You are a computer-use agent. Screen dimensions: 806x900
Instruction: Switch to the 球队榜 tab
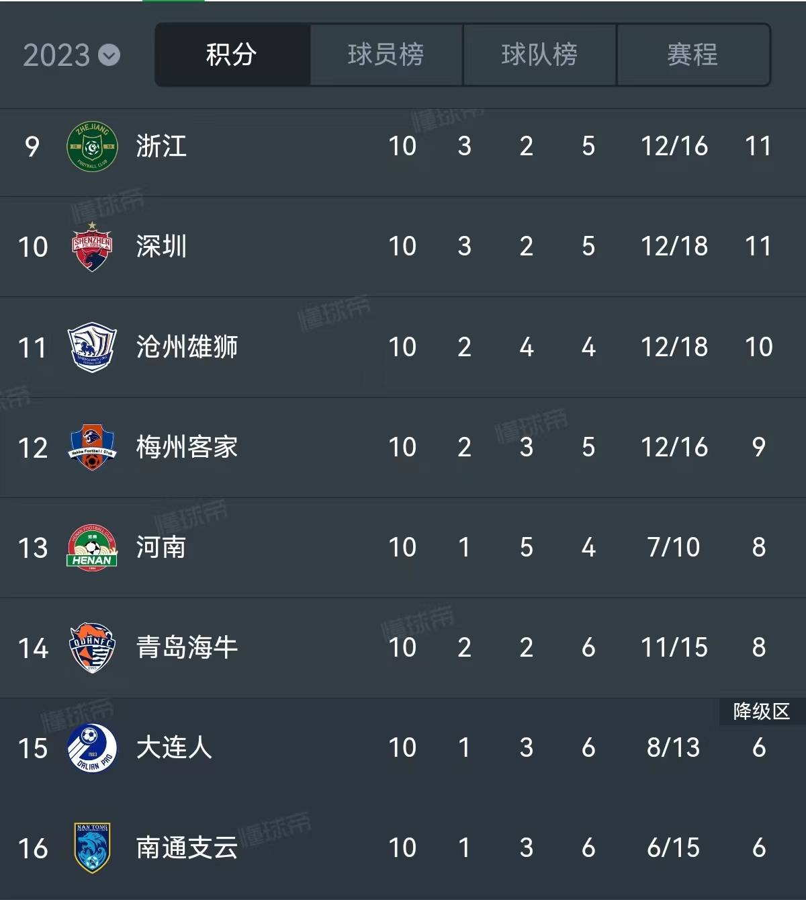click(x=539, y=55)
